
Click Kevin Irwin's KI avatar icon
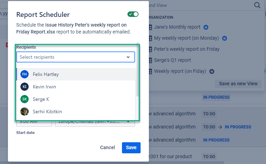pos(24,87)
